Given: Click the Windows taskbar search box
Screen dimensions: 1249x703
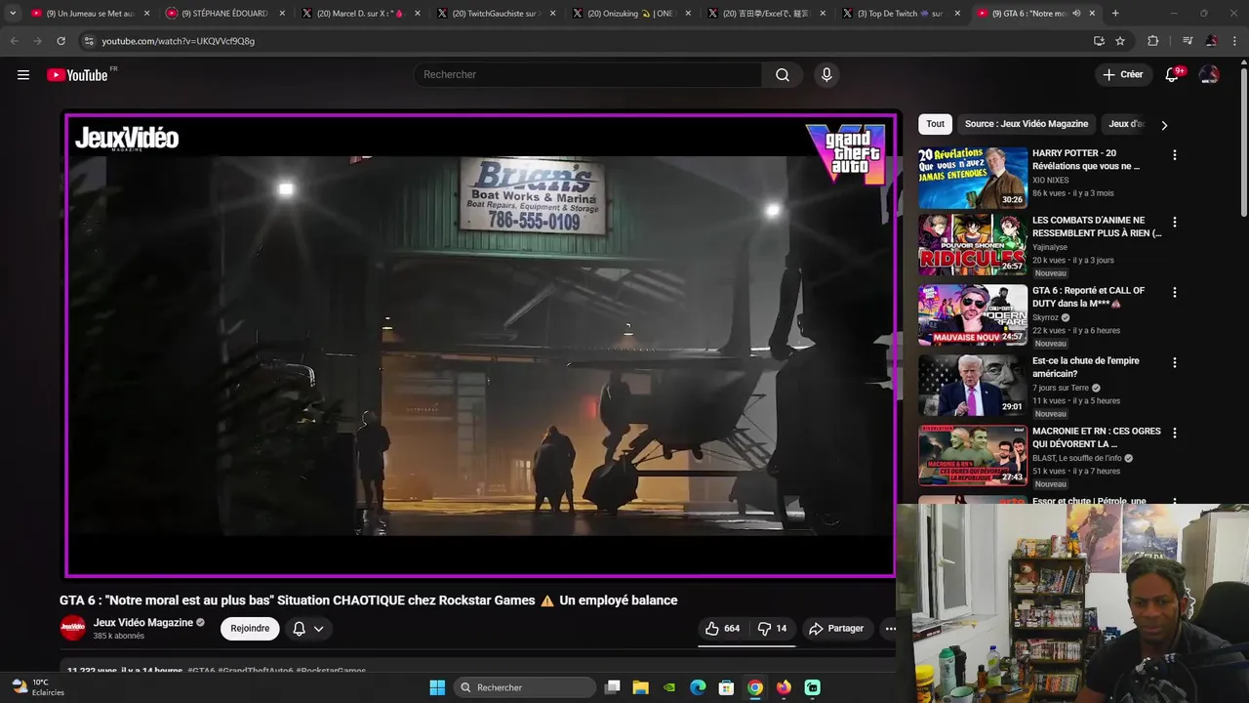Looking at the screenshot, I should [x=526, y=687].
